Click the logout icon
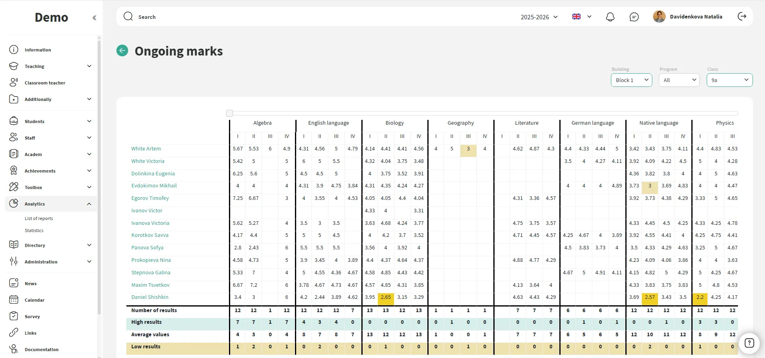 pos(742,16)
